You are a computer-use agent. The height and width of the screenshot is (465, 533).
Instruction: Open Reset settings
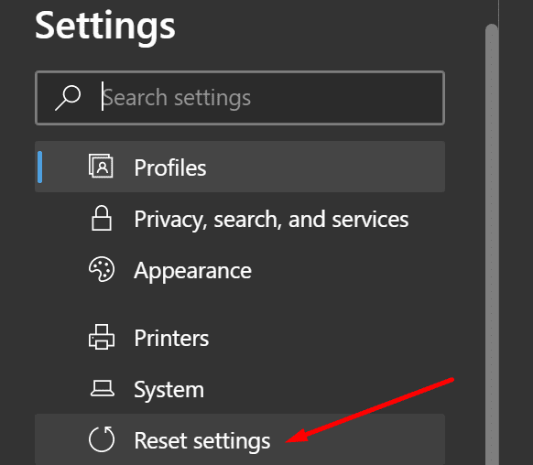point(240,440)
